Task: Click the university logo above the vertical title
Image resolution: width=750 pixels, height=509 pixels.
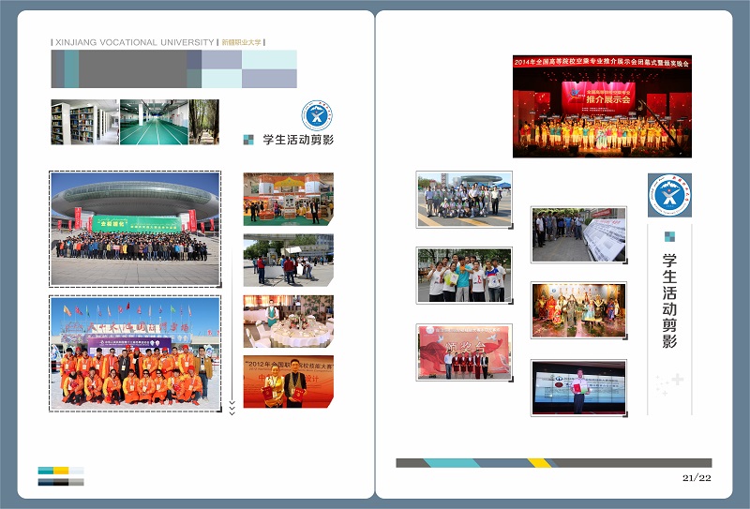Action: 668,197
